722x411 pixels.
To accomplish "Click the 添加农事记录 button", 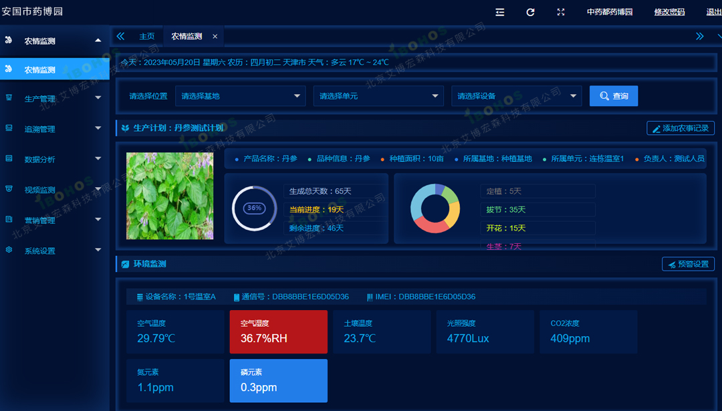I will click(681, 128).
